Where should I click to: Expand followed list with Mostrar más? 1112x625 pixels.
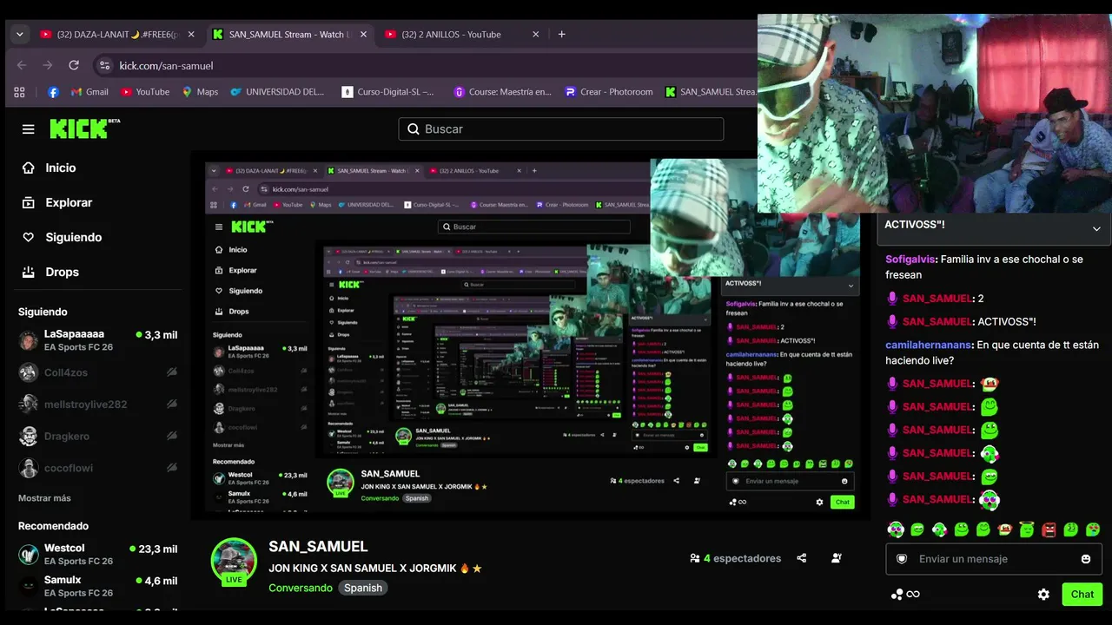click(44, 498)
